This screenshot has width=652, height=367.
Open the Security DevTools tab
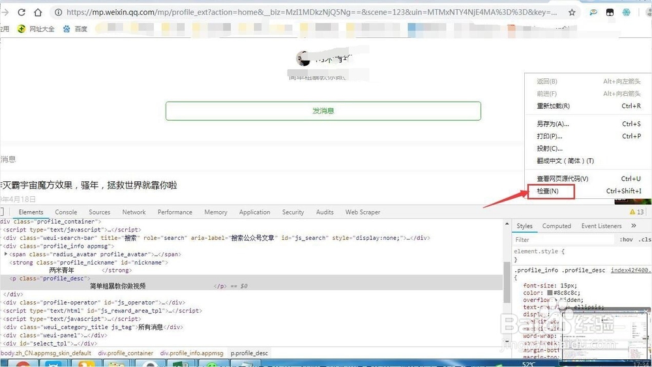tap(293, 212)
